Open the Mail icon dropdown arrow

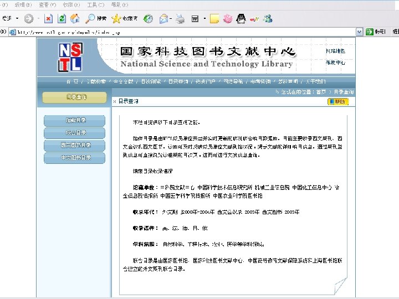[171, 19]
